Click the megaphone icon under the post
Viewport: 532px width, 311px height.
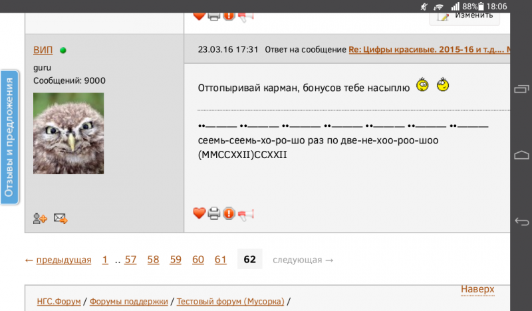click(245, 215)
